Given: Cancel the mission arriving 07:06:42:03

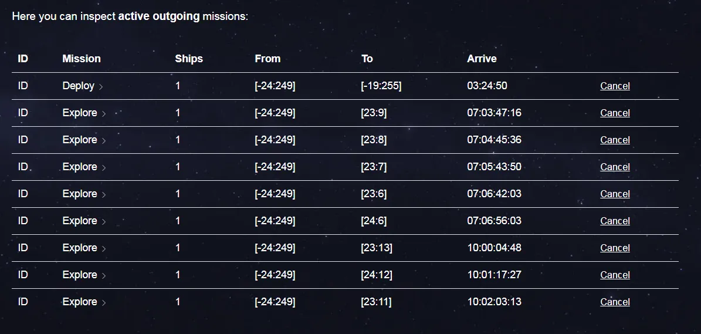Looking at the screenshot, I should (x=615, y=194).
